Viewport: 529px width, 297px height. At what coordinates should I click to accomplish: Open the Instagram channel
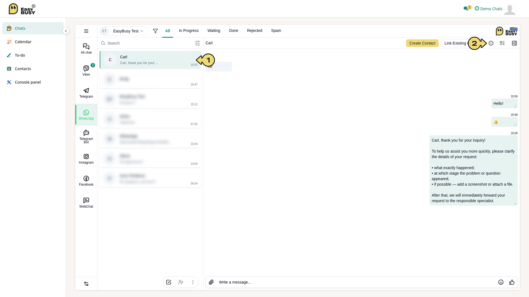[86, 159]
